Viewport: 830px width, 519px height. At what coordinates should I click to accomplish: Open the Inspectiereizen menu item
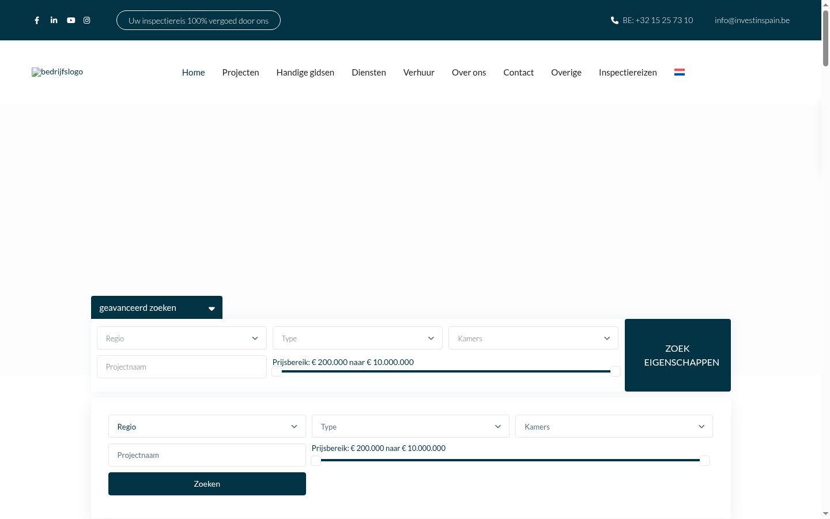[628, 72]
